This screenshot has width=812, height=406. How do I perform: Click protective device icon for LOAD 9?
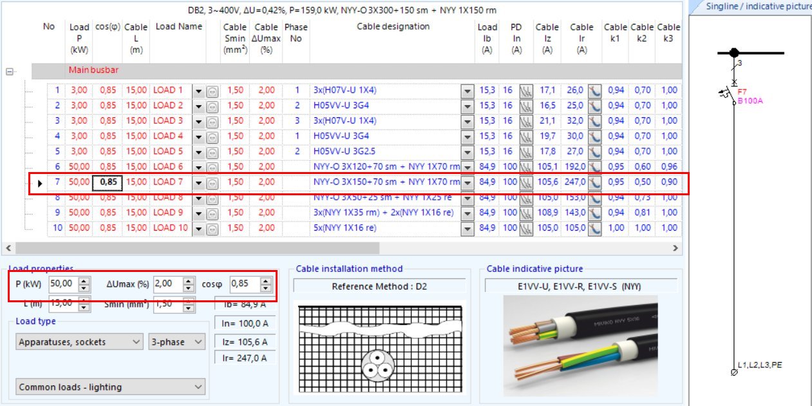pyautogui.click(x=527, y=213)
